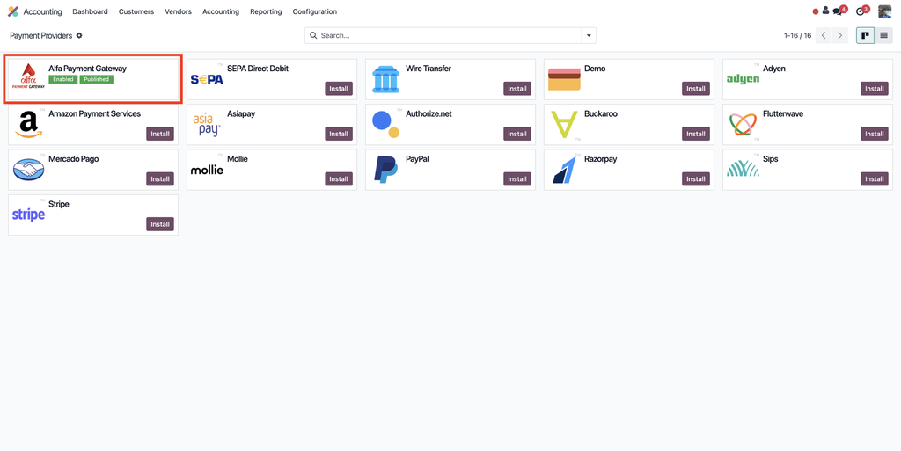Screen dimensions: 901x451
Task: Install Razorpay provider
Action: pyautogui.click(x=696, y=179)
